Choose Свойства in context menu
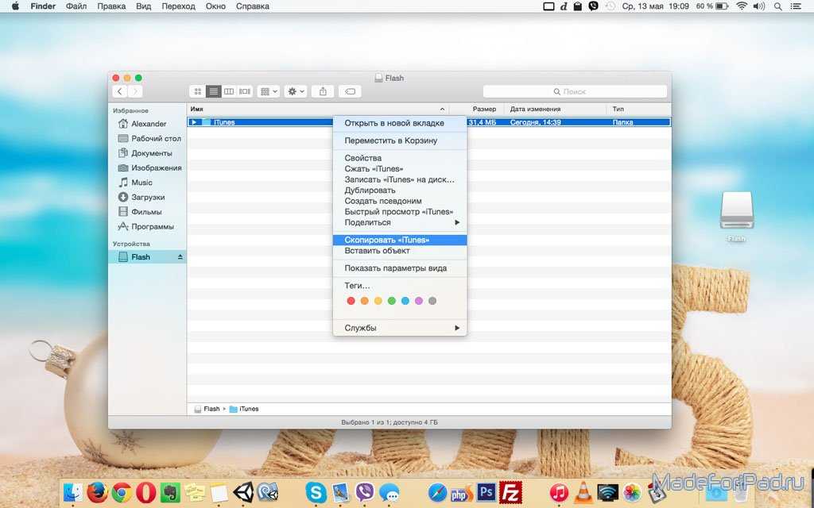 (400, 158)
